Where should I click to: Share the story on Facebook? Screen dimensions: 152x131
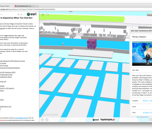[x=19, y=14]
